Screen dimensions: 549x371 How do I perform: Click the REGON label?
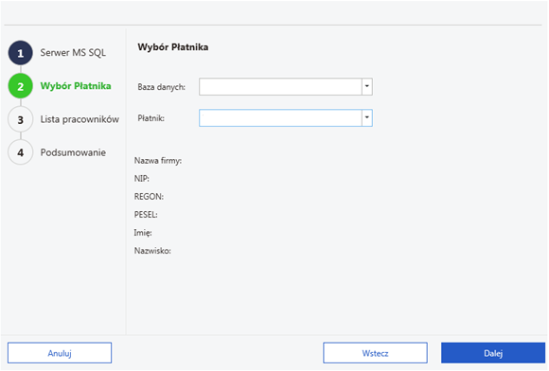149,196
